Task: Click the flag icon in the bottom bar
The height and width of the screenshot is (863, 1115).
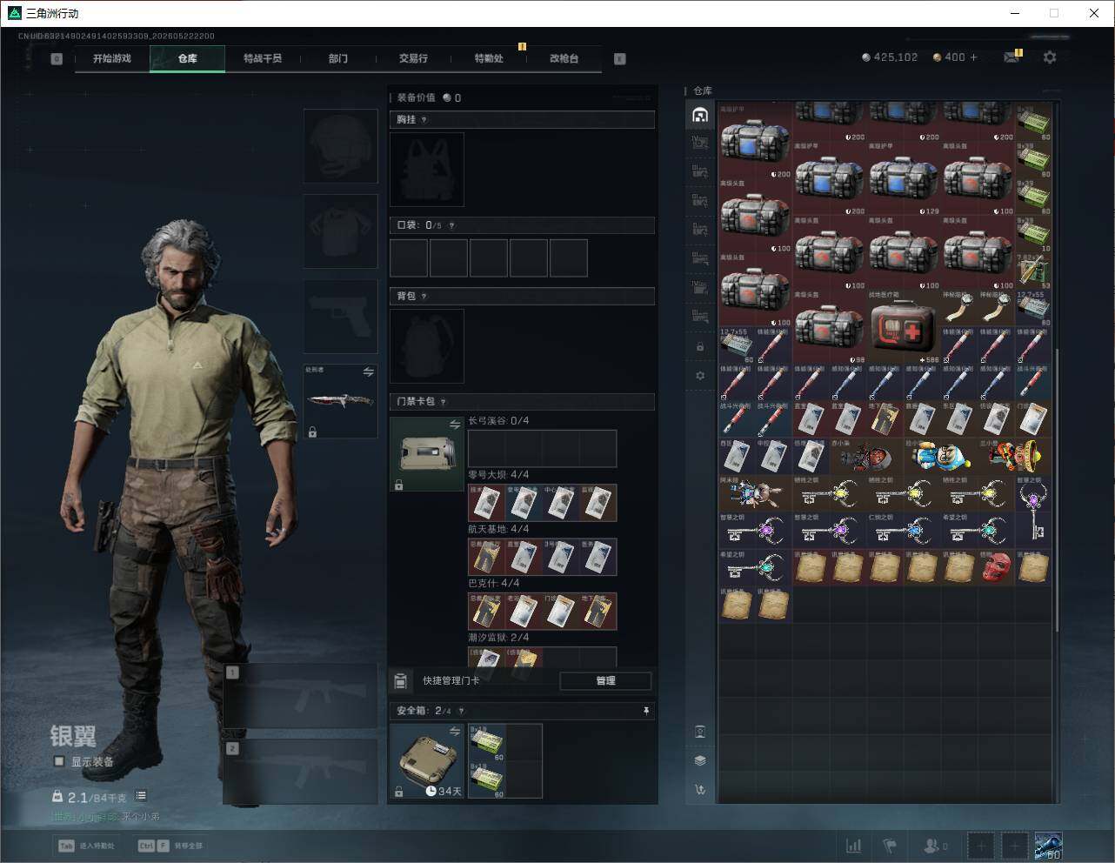Action: (x=890, y=846)
